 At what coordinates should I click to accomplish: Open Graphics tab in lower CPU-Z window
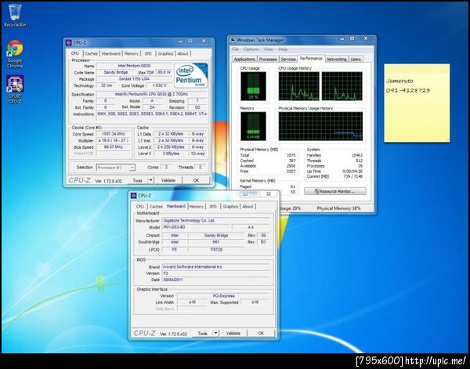coord(230,207)
